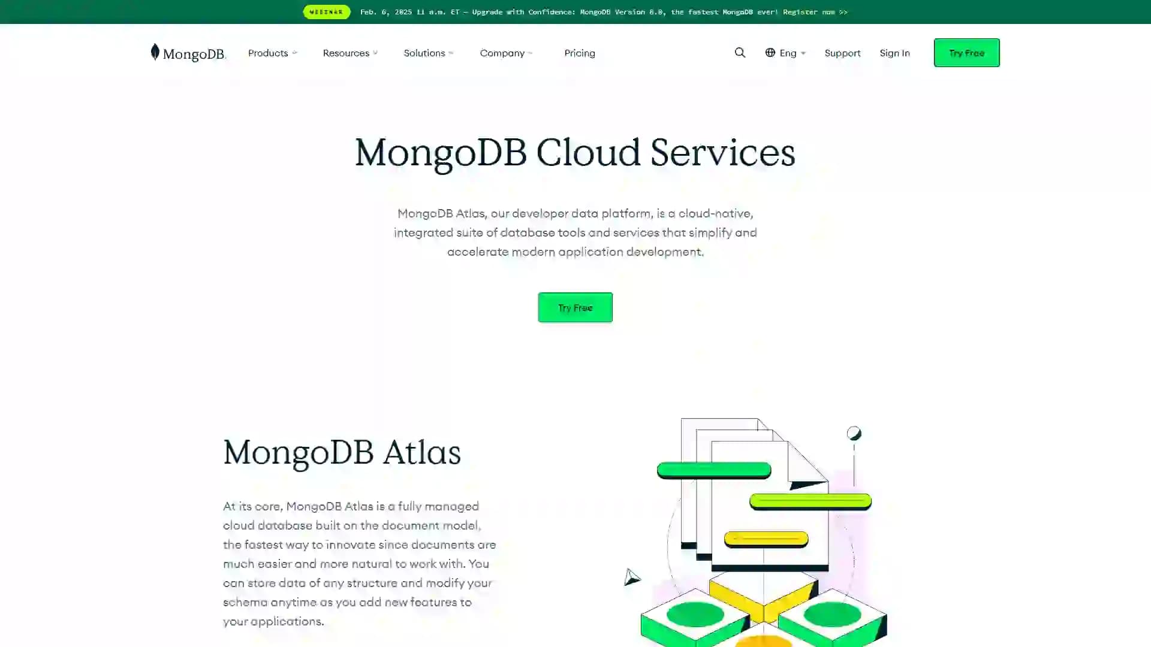The width and height of the screenshot is (1151, 647).
Task: Click the MongoDB leaf logo icon
Action: coord(155,52)
